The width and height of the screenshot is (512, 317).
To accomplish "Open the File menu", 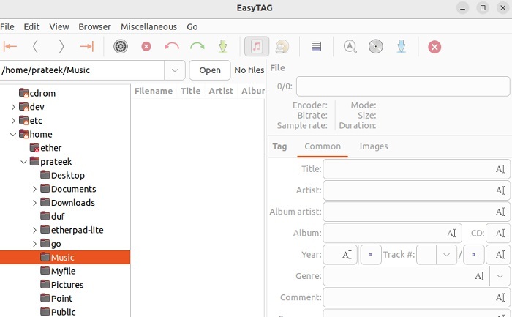I will [x=7, y=27].
